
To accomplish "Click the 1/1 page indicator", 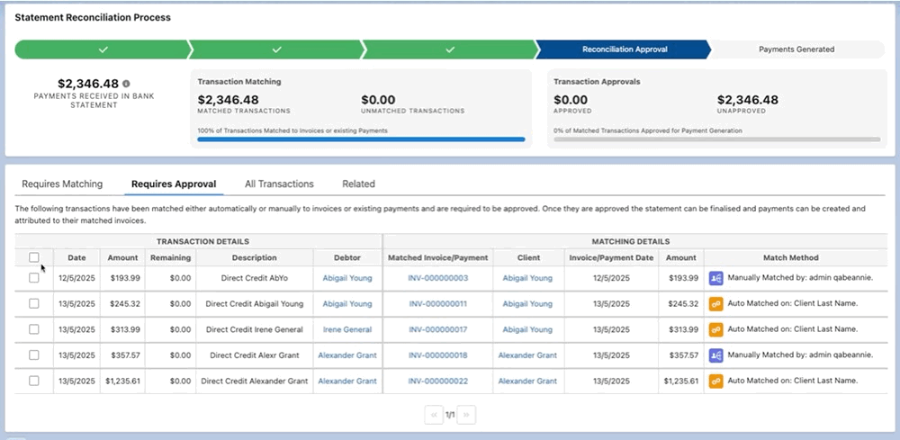I will coord(450,415).
